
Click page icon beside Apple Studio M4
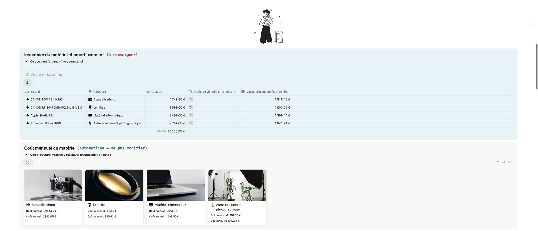27,115
